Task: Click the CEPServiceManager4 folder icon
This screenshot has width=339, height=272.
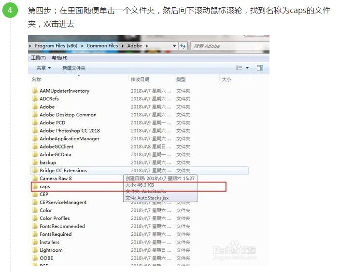Action: [x=35, y=202]
